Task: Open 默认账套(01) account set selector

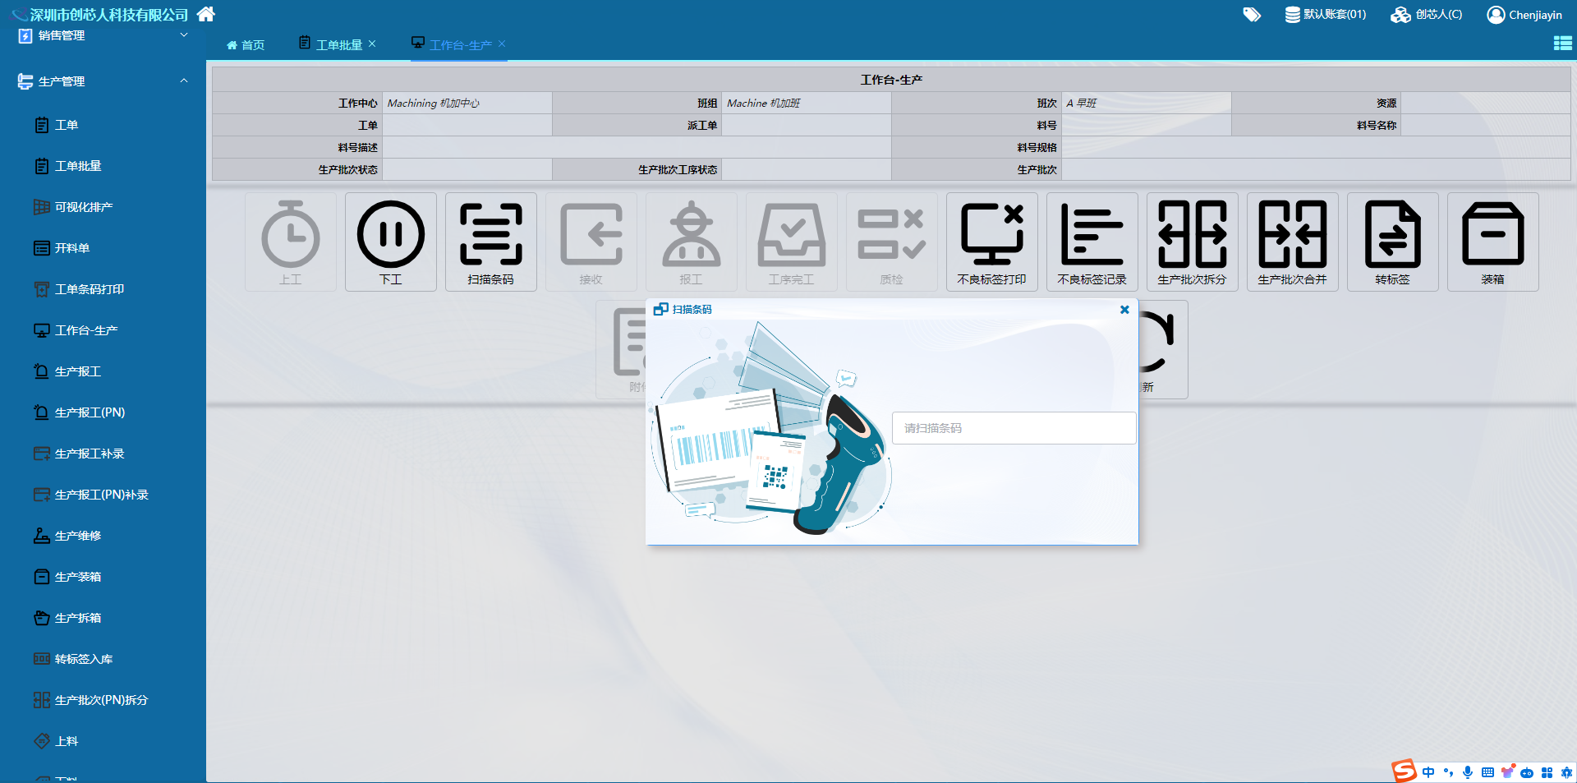Action: point(1326,14)
